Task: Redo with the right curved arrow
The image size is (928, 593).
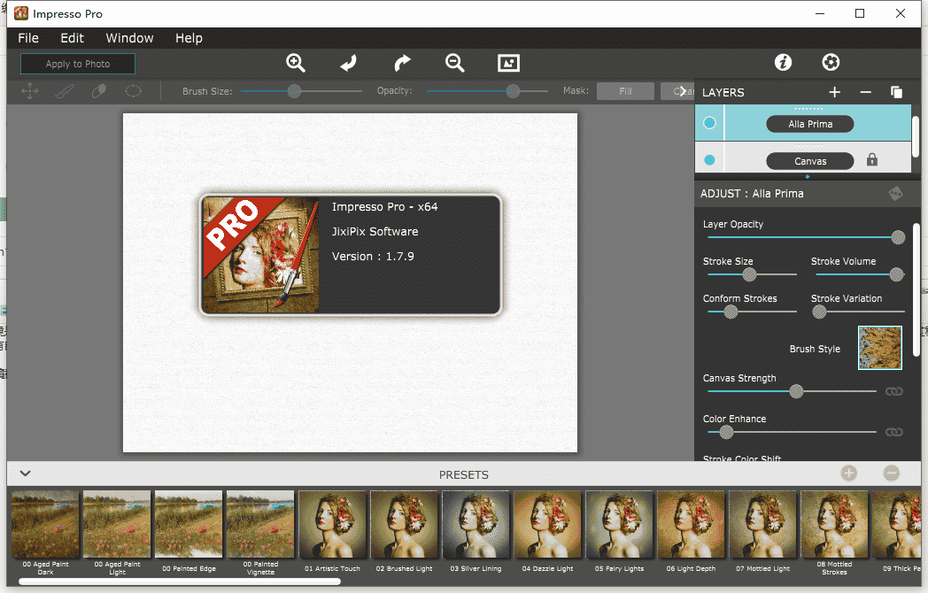Action: [x=402, y=63]
